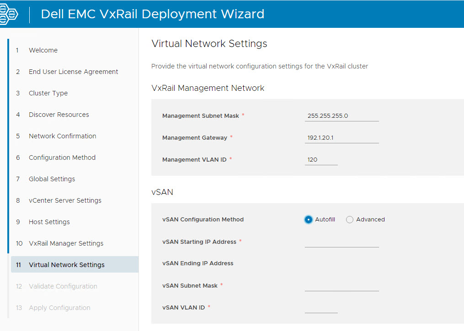464x331 pixels.
Task: Click the Management Subnet Mask field
Action: coord(341,116)
